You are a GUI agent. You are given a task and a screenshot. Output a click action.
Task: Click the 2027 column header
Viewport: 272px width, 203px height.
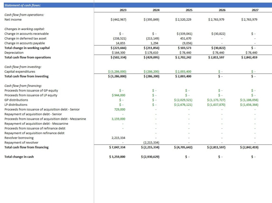pyautogui.click(x=255, y=10)
